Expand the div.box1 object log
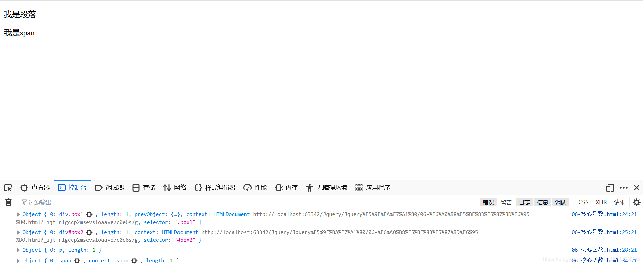The image size is (643, 265). click(18, 214)
